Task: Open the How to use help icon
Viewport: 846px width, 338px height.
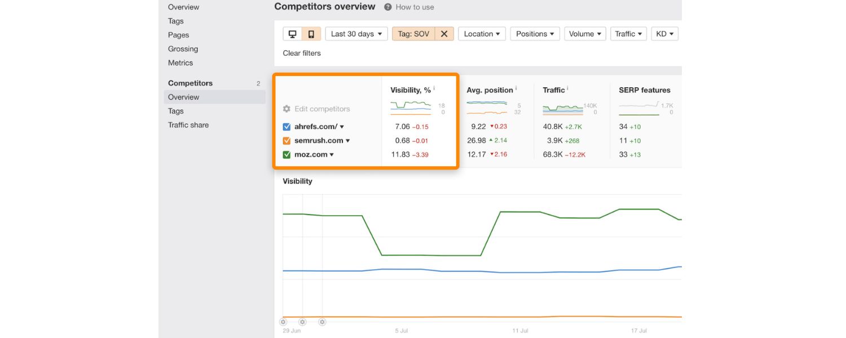Action: (x=387, y=7)
